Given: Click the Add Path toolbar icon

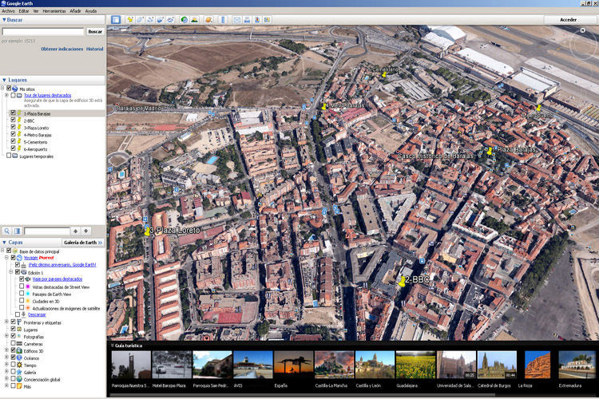Looking at the screenshot, I should [x=150, y=19].
